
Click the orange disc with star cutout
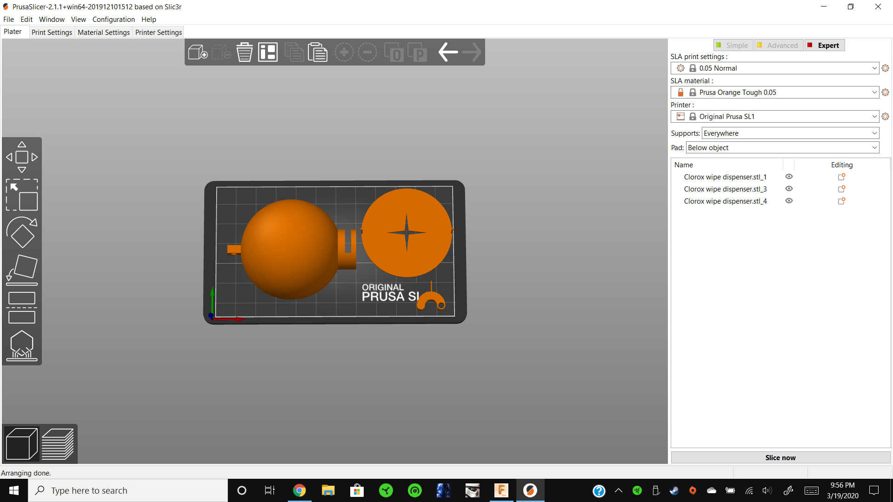407,232
